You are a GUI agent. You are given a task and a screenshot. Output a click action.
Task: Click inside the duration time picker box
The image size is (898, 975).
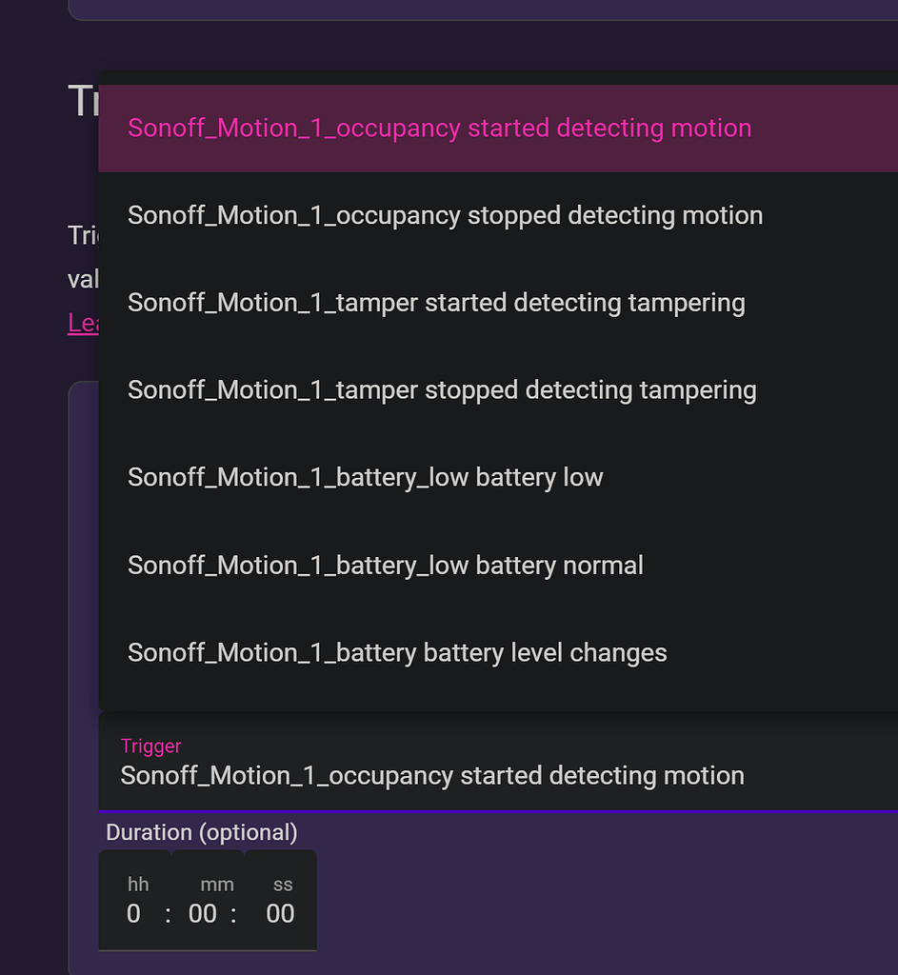click(x=208, y=900)
